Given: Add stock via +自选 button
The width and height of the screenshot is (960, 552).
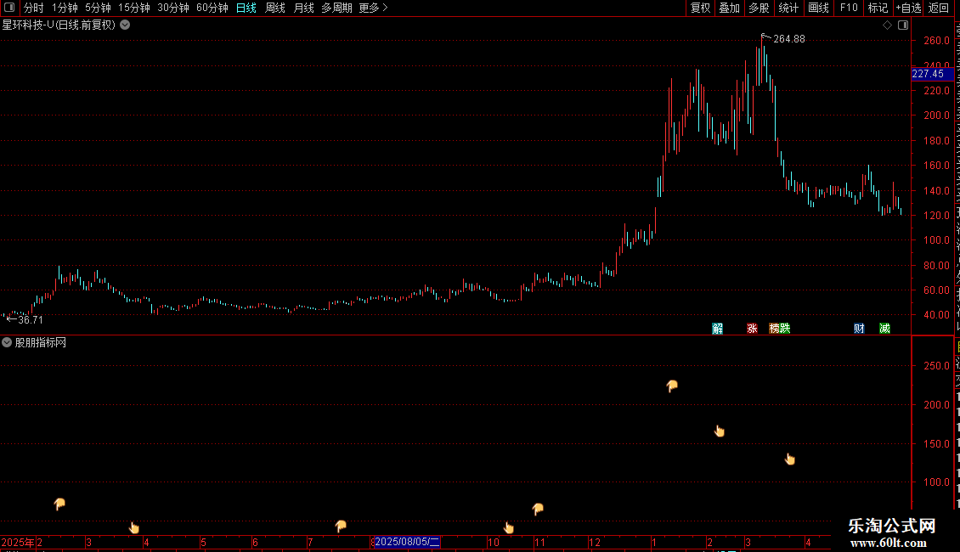Looking at the screenshot, I should pyautogui.click(x=908, y=8).
